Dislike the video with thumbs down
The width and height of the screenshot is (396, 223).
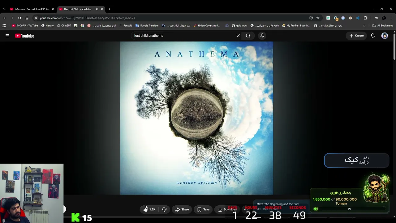165,209
